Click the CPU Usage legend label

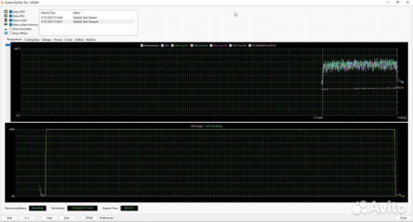[197, 126]
